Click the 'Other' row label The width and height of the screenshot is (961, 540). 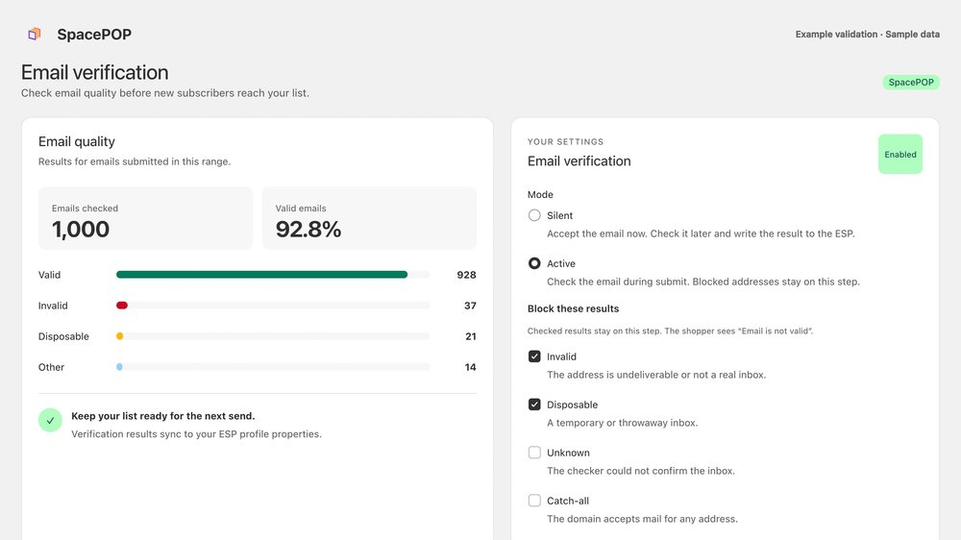[x=51, y=366]
